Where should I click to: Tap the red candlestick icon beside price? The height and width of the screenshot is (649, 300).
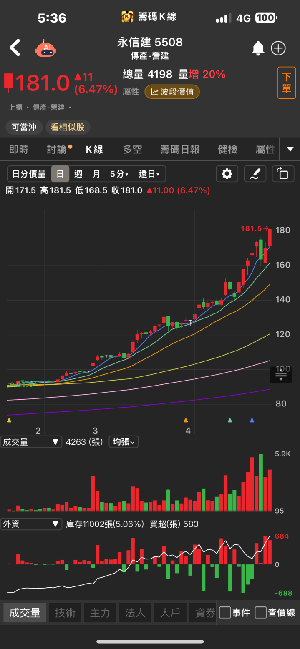[x=8, y=82]
